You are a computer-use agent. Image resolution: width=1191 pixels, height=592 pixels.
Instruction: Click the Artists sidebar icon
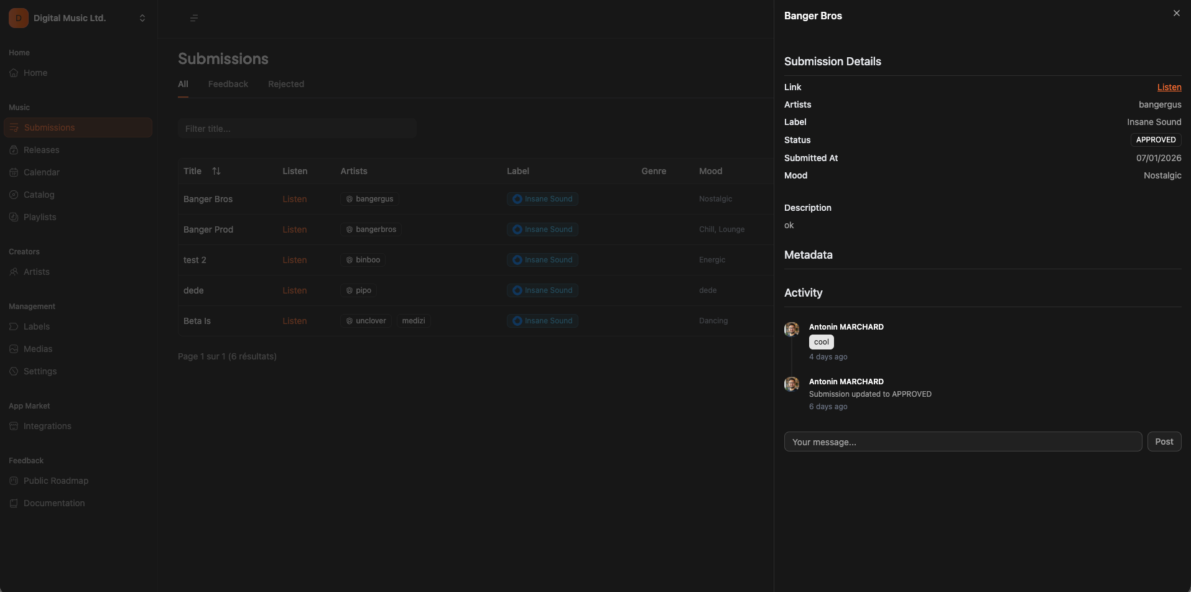14,272
